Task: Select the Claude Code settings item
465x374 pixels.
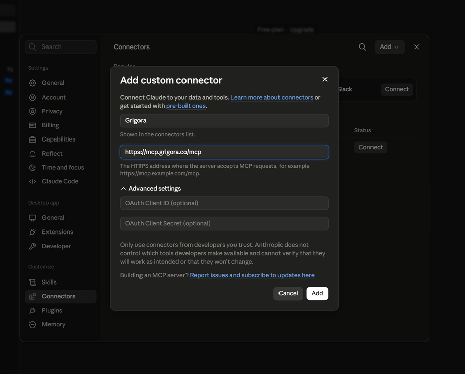Action: 61,181
